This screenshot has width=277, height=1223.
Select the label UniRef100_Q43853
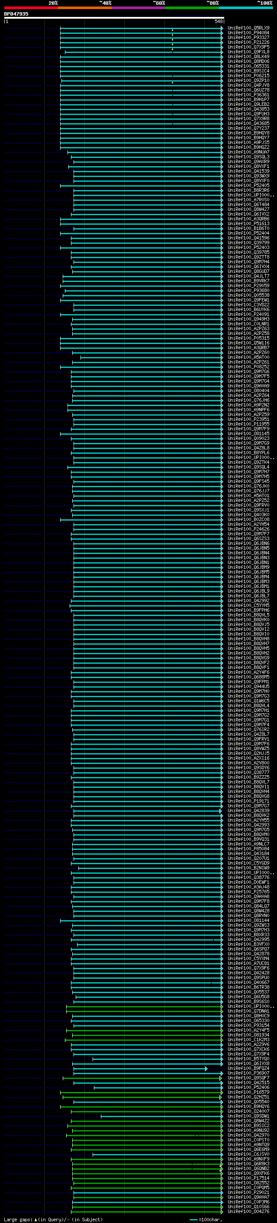[248, 109]
